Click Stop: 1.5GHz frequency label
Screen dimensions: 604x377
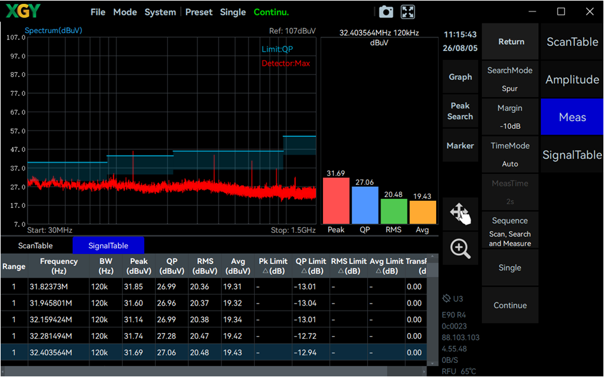point(293,230)
